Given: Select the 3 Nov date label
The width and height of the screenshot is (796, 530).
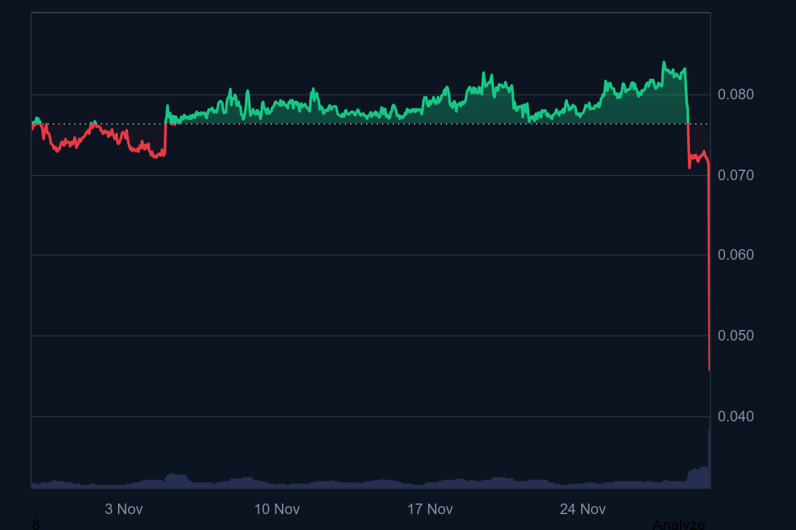Looking at the screenshot, I should point(123,509).
